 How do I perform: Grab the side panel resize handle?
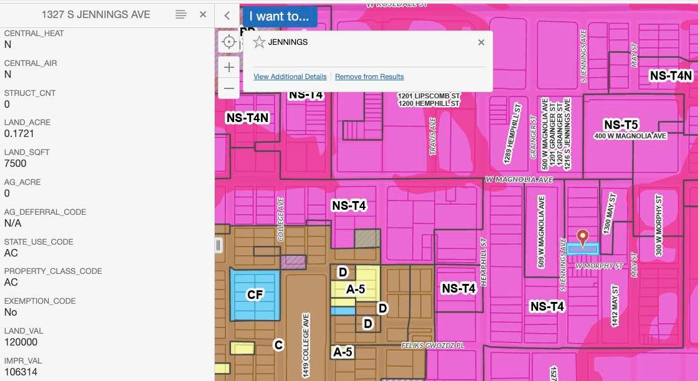pyautogui.click(x=219, y=245)
